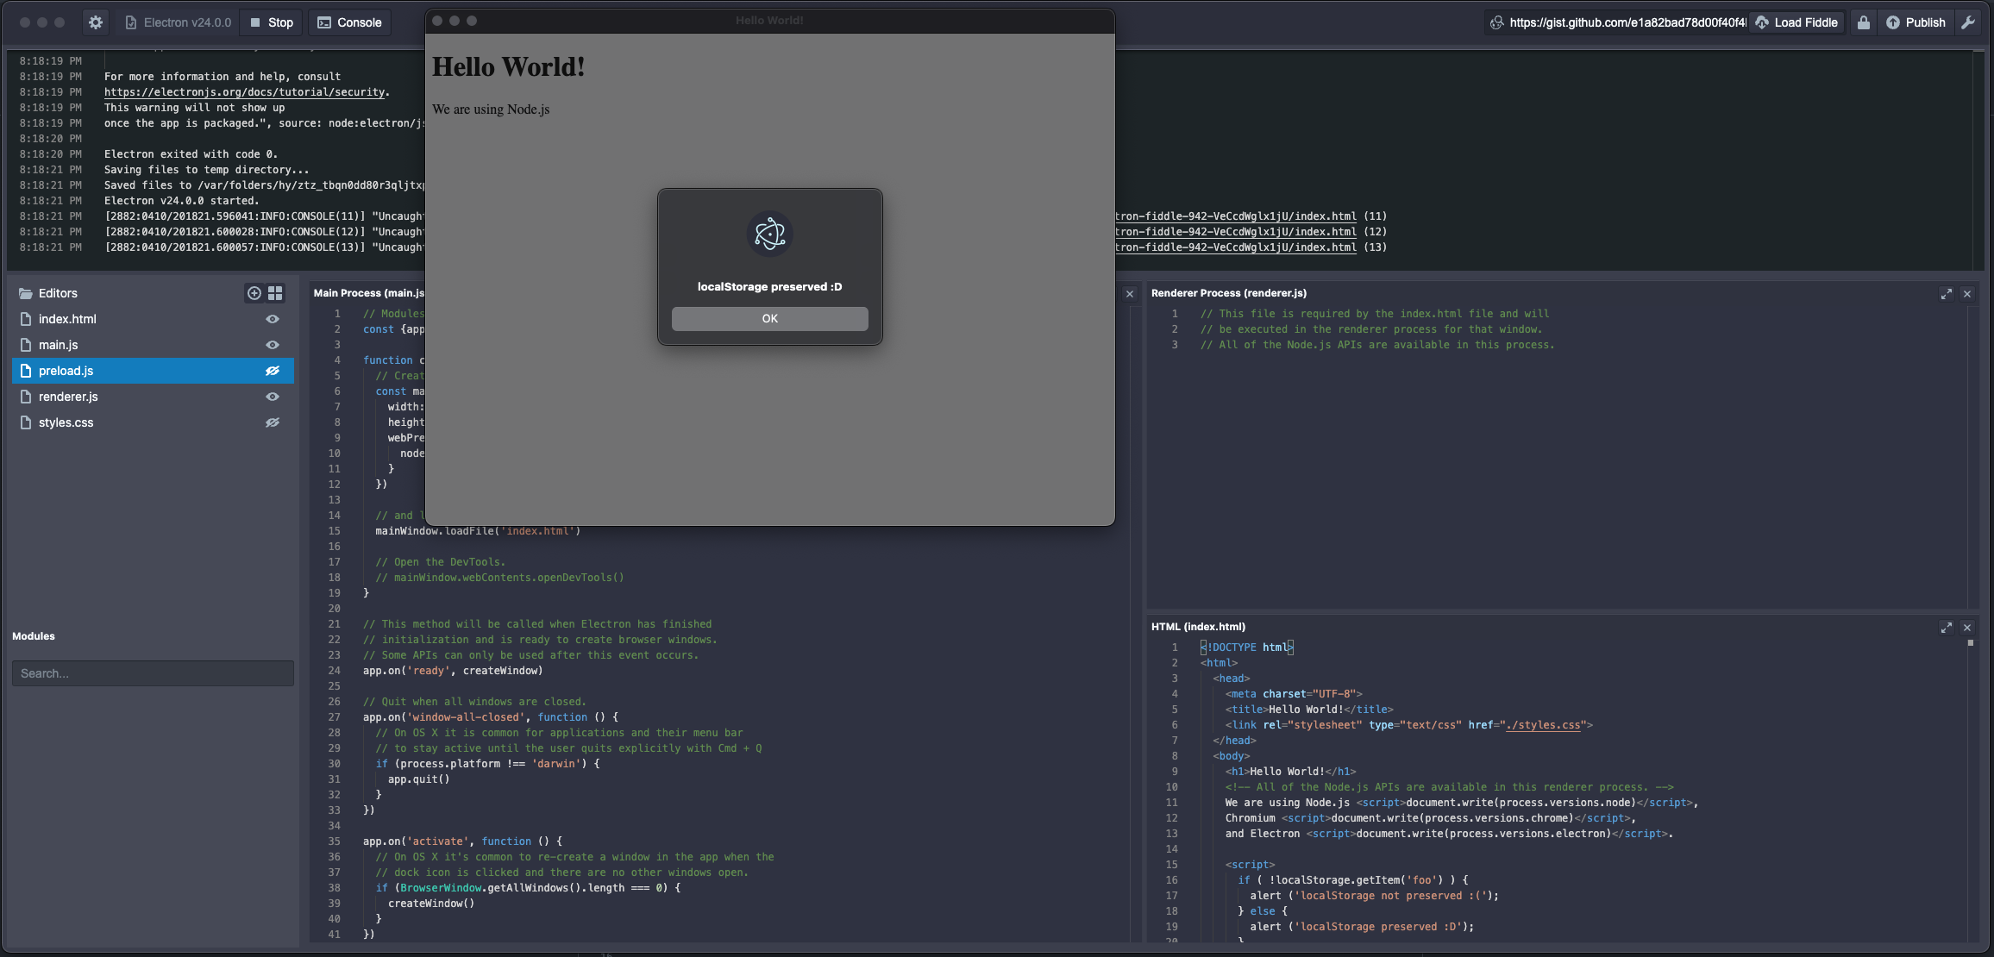
Task: Click the Modules search field
Action: pos(152,673)
